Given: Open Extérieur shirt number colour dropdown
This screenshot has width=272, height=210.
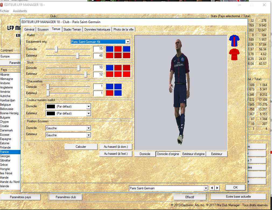Looking at the screenshot, I should [x=89, y=113].
